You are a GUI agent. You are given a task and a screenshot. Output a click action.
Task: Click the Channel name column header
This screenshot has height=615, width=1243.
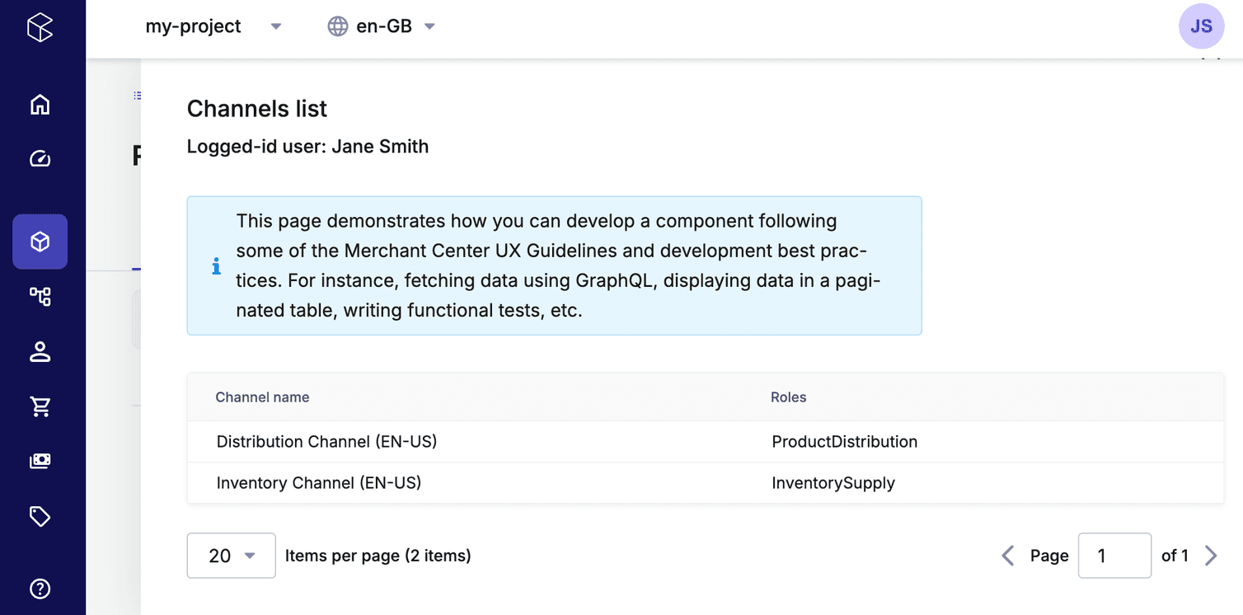click(x=262, y=397)
